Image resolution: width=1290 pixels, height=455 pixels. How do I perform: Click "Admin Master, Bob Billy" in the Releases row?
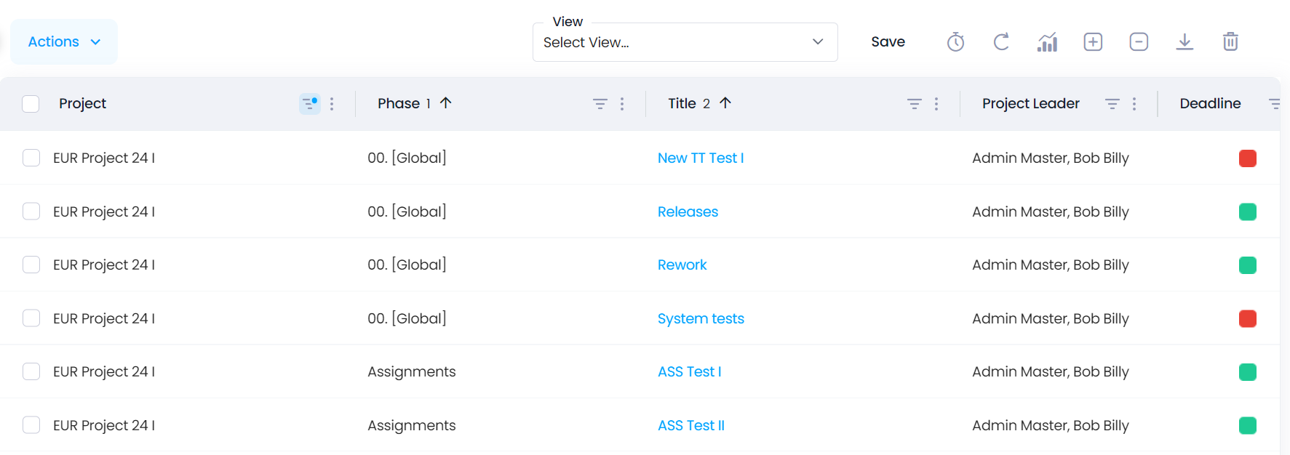point(1051,212)
